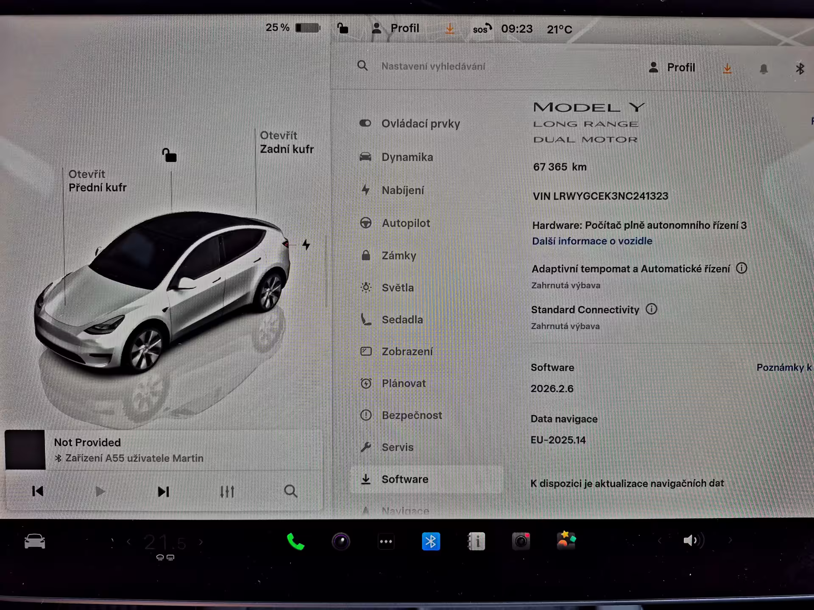Open the rear trunk via Otevřít Zadní kufr
Viewport: 814px width, 610px height.
(287, 142)
